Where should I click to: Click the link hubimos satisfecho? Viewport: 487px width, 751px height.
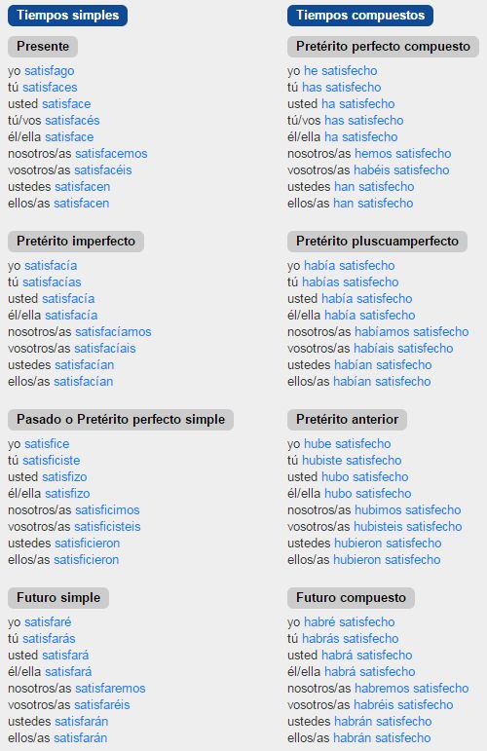click(x=408, y=510)
